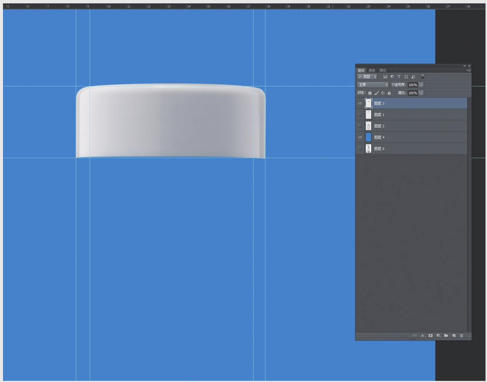Click the blue thumbnail of 图层 4
The width and height of the screenshot is (487, 382).
tap(368, 137)
